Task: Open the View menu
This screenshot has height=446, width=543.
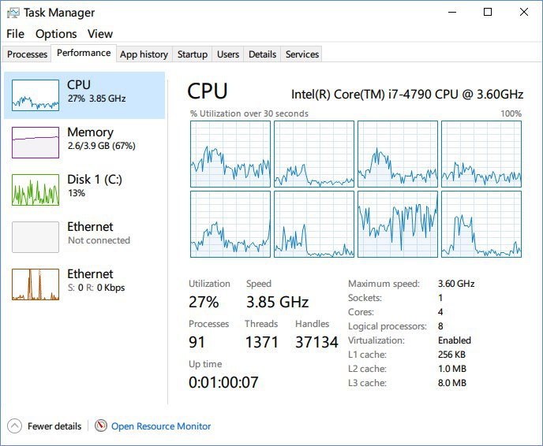Action: click(100, 34)
